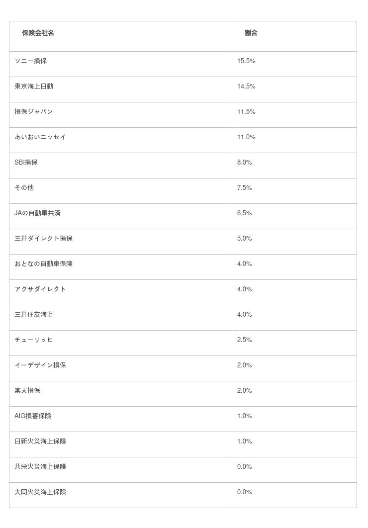Select JAの自動車共済 in the table
Image resolution: width=368 pixels, height=528 pixels.
click(38, 213)
